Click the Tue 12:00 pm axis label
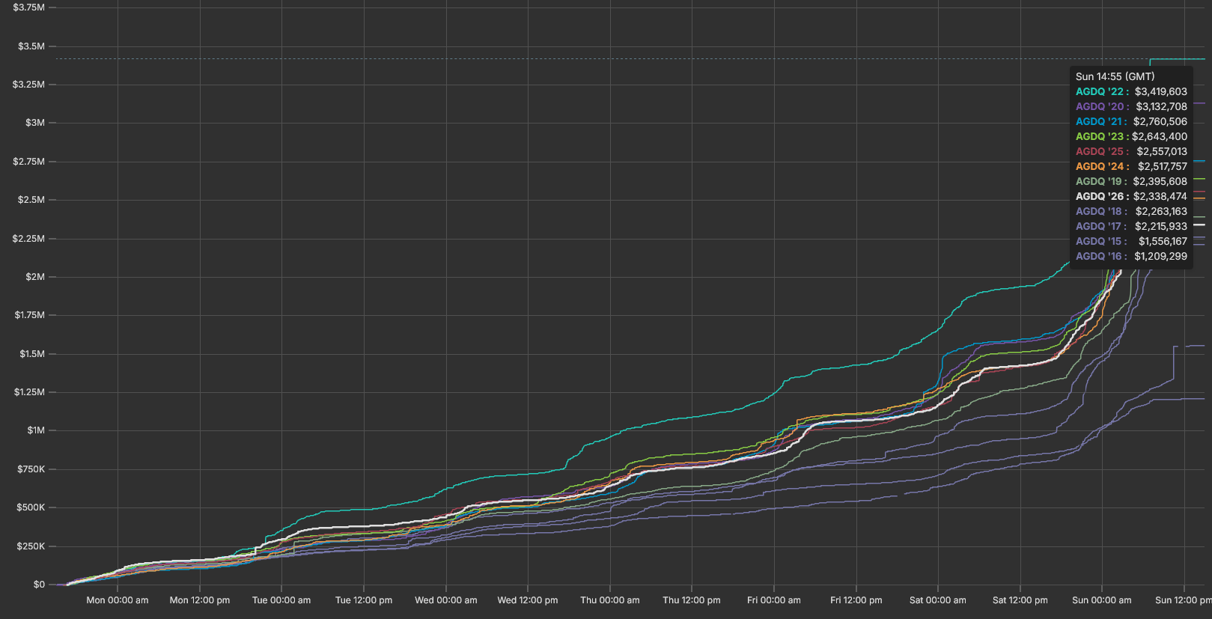 pyautogui.click(x=364, y=600)
